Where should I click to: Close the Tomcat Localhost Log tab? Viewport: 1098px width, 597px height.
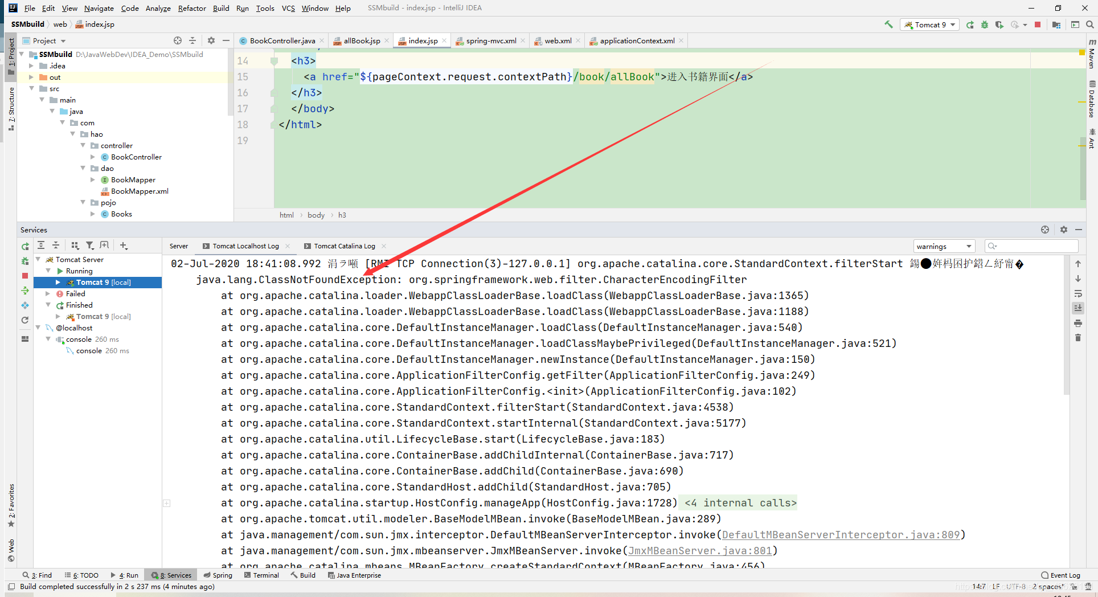tap(288, 246)
